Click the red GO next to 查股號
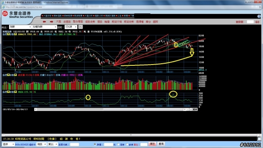The image size is (263, 148). click(257, 22)
